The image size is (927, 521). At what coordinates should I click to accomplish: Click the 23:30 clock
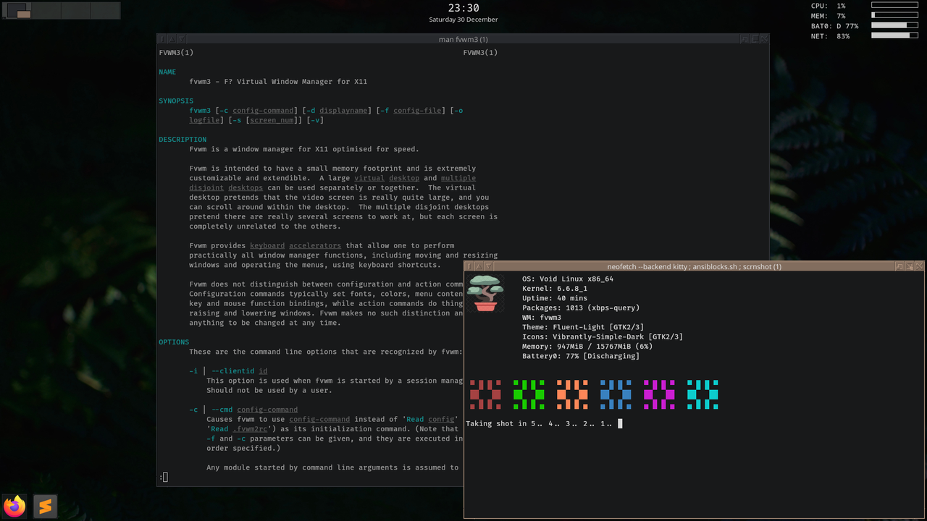[463, 8]
